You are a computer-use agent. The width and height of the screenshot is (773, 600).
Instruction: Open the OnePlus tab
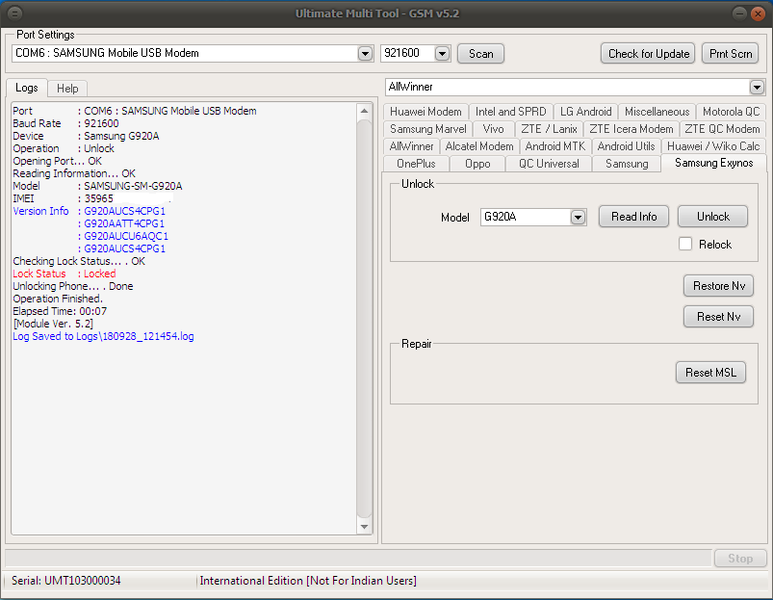(x=416, y=164)
